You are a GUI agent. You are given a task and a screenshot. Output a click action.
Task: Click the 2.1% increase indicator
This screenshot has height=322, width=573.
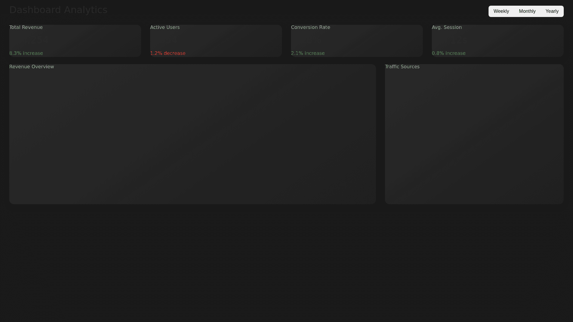click(308, 53)
